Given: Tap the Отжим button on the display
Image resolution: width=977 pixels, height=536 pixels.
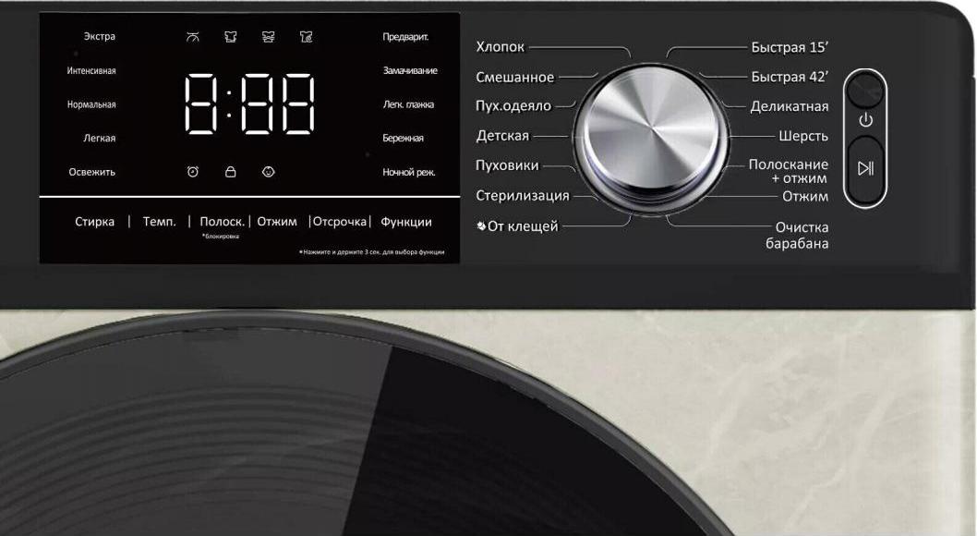Looking at the screenshot, I should pos(277,222).
